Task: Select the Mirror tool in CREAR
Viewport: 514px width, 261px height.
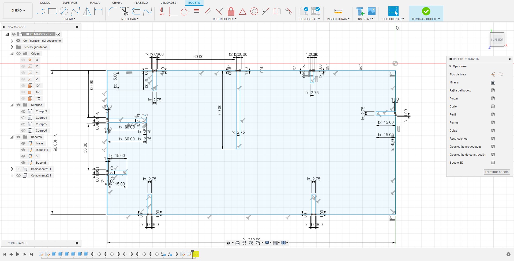Action: click(x=87, y=11)
